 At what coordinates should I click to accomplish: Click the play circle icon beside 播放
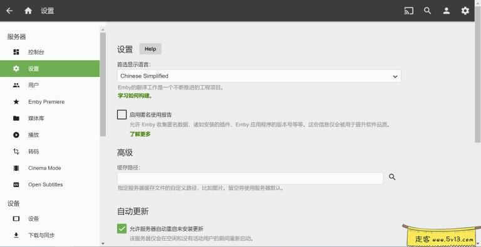click(16, 135)
